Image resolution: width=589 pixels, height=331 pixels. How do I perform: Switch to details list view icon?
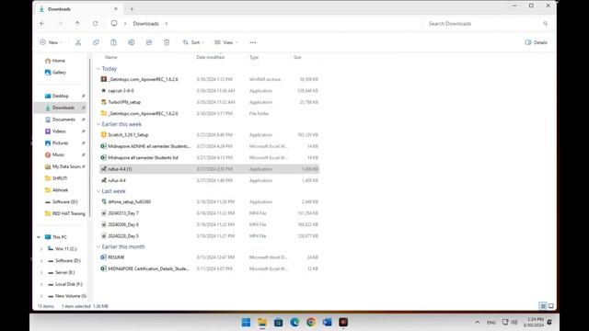[543, 306]
